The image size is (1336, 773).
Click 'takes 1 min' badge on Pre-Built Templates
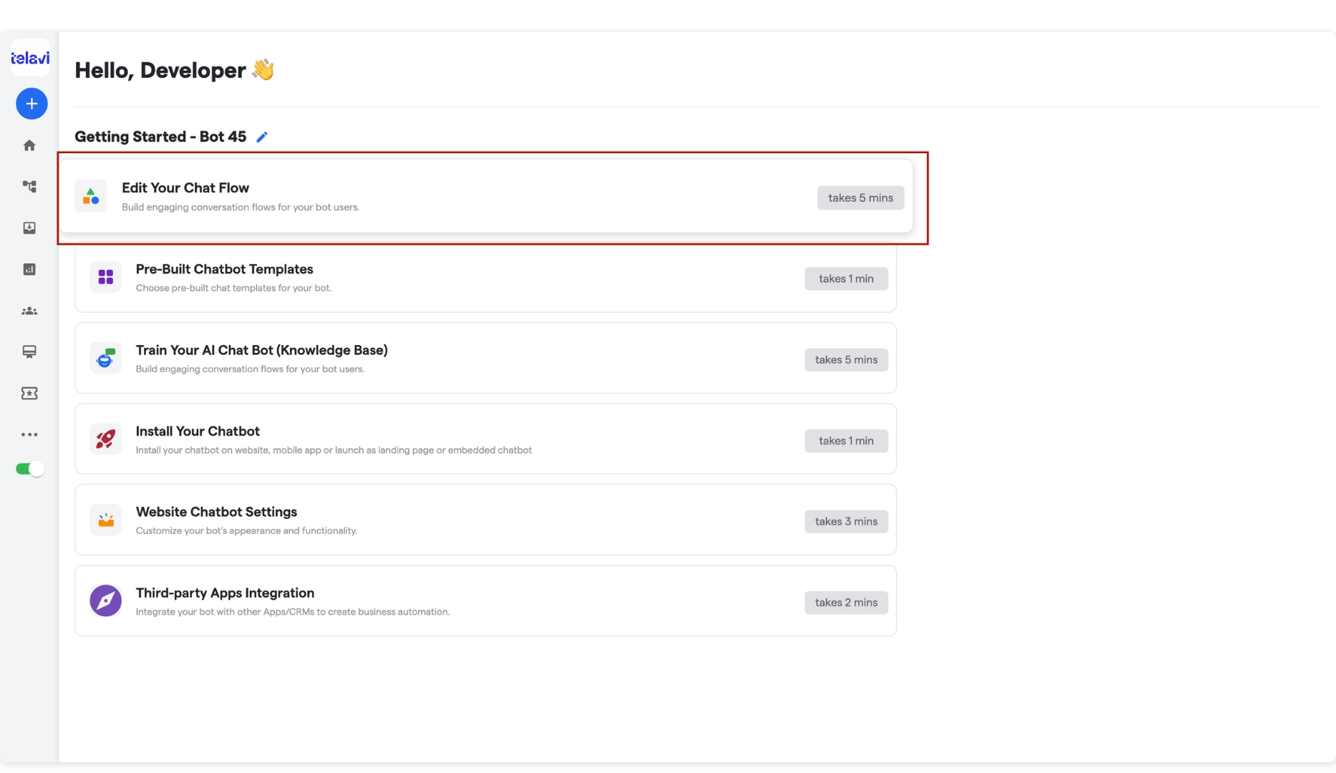click(x=846, y=278)
